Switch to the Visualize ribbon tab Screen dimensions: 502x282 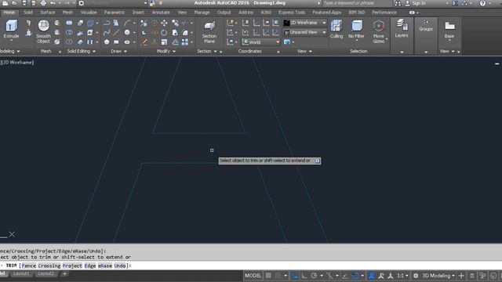point(89,13)
